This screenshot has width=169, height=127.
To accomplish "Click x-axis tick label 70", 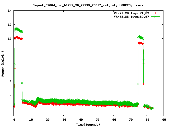I will tap(131, 120).
